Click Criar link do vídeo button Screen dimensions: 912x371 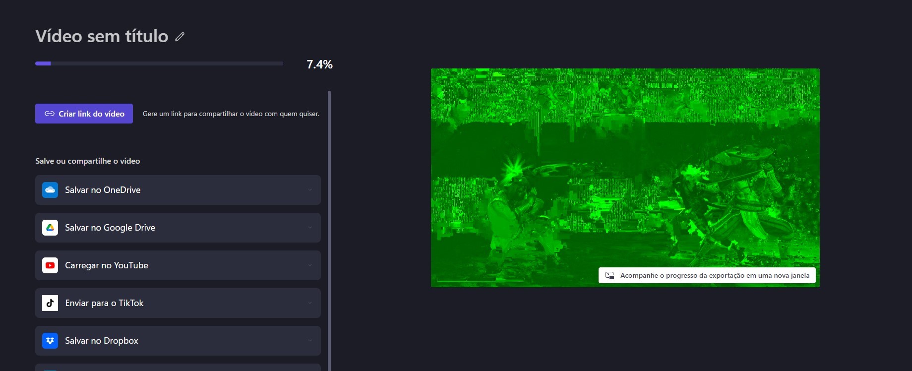(84, 114)
